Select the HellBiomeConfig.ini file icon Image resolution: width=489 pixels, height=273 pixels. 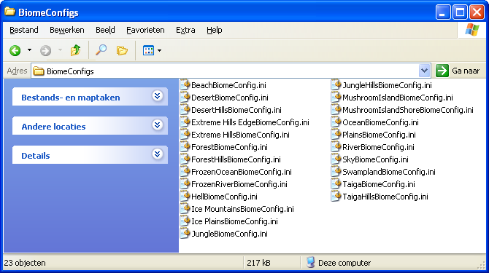pyautogui.click(x=185, y=197)
